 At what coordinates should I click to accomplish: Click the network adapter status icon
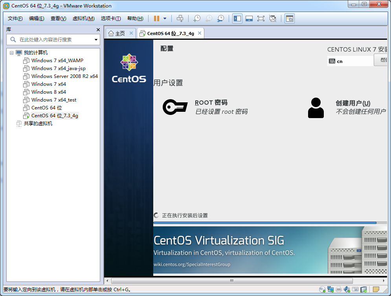coord(330,290)
